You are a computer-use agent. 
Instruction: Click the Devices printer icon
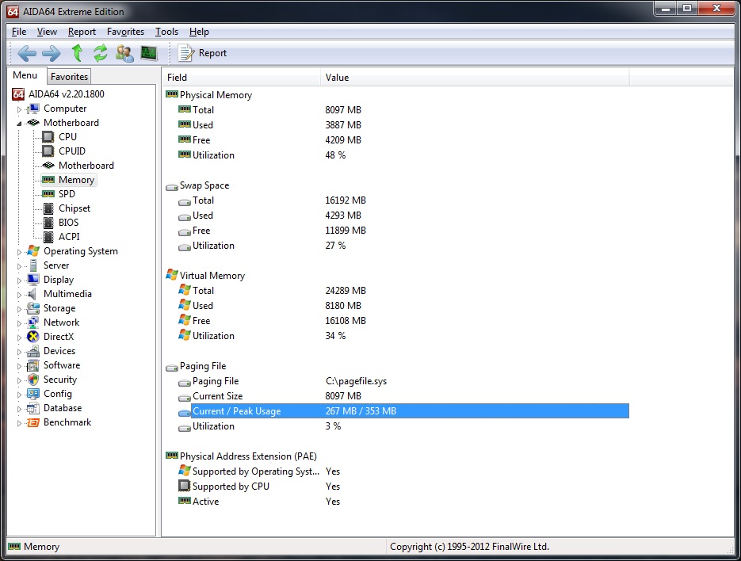click(x=33, y=351)
